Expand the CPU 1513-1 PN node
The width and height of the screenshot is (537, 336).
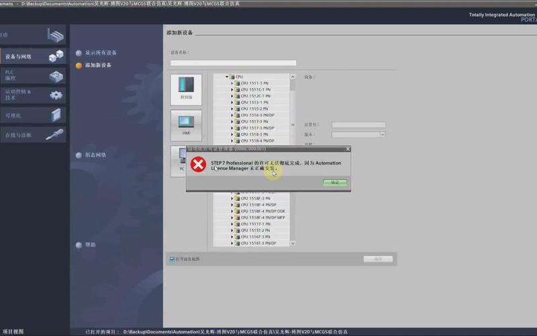point(232,103)
